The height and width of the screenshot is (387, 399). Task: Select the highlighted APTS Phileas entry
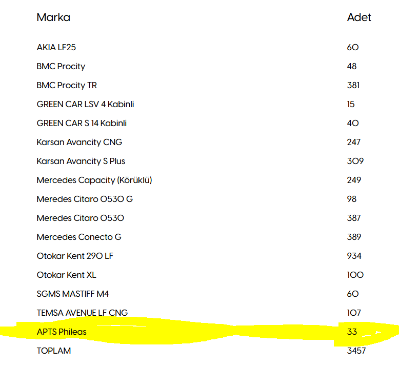62,332
